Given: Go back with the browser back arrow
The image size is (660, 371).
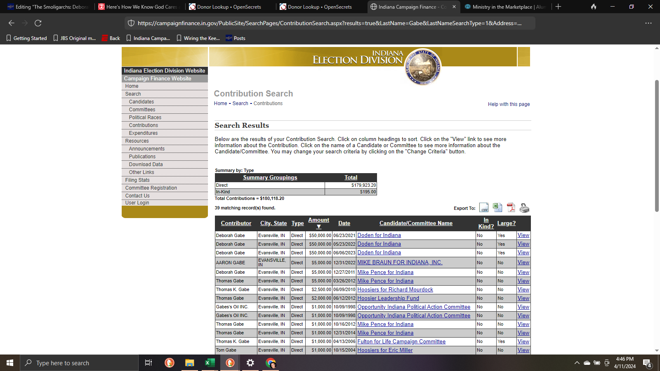Looking at the screenshot, I should click(x=12, y=23).
